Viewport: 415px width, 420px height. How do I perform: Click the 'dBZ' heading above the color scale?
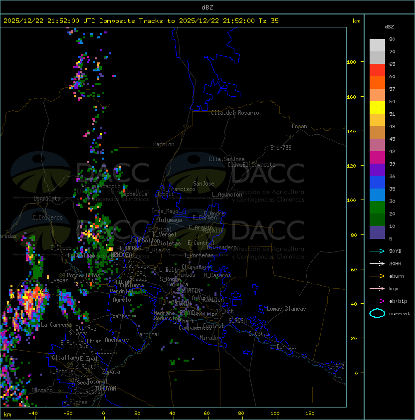tap(389, 27)
